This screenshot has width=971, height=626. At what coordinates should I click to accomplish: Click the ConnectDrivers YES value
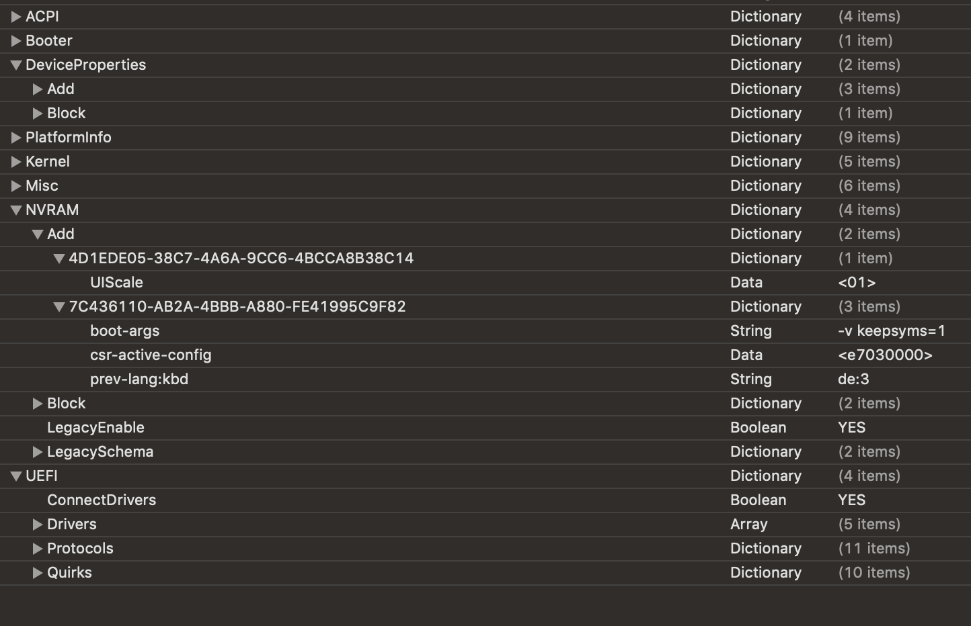click(x=851, y=500)
